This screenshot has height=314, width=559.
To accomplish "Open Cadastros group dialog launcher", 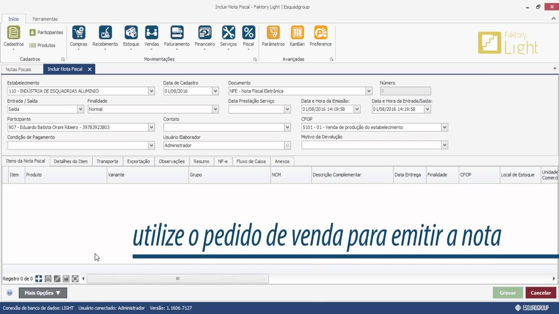I will pyautogui.click(x=63, y=59).
